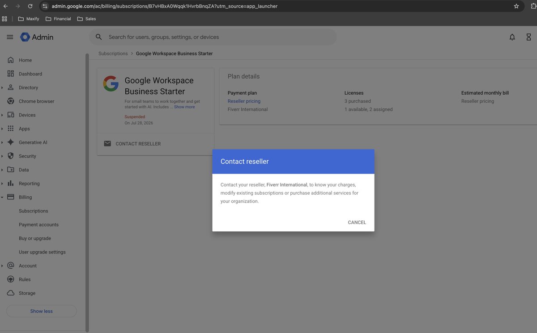Click the Generative AI sparkle icon
The image size is (537, 333).
point(11,142)
